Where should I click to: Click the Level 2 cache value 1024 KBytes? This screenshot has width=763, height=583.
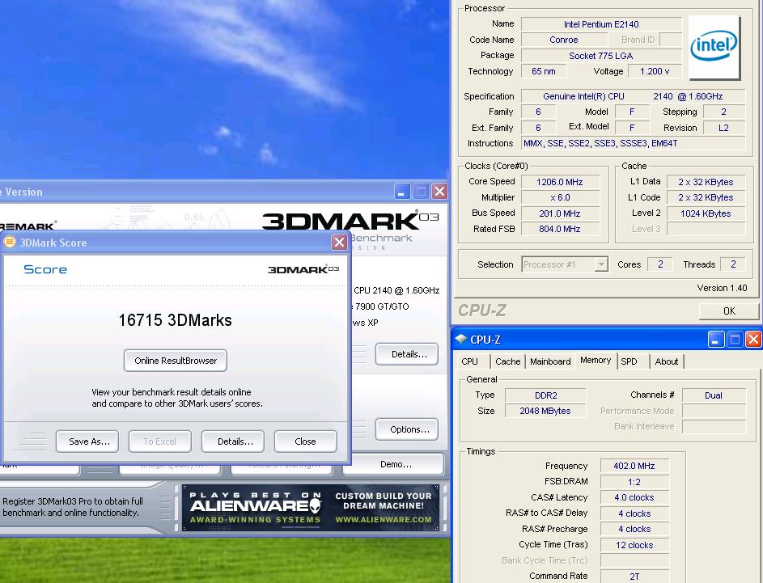point(706,213)
